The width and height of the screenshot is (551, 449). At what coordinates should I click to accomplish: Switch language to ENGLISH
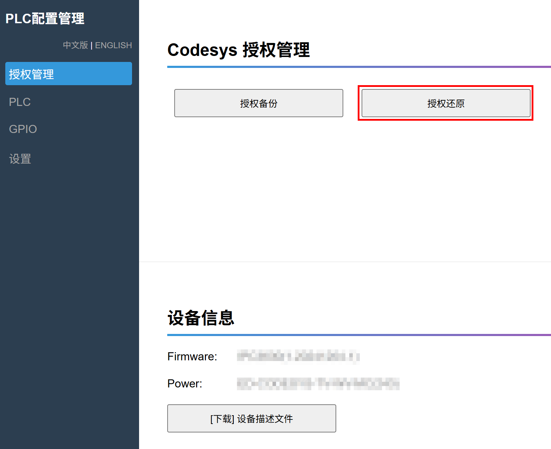(113, 45)
